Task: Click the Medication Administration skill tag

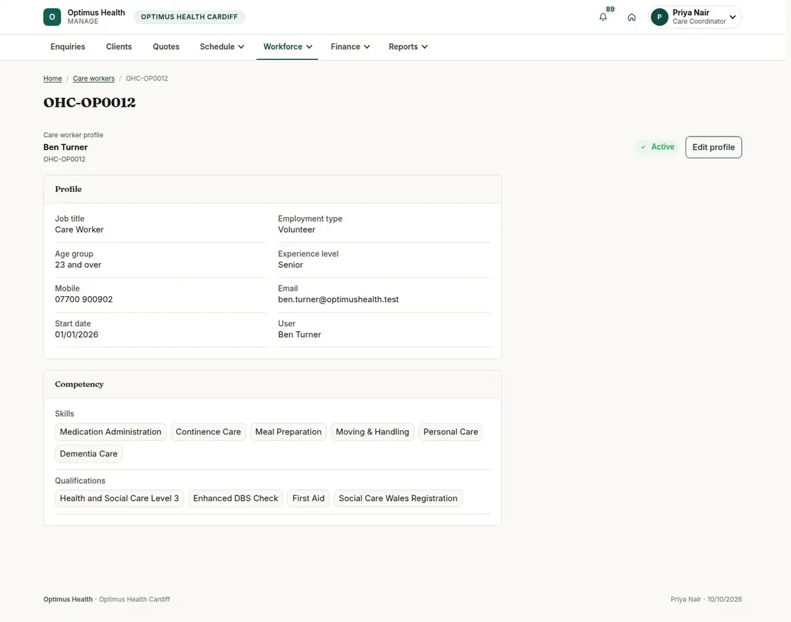Action: pos(111,432)
